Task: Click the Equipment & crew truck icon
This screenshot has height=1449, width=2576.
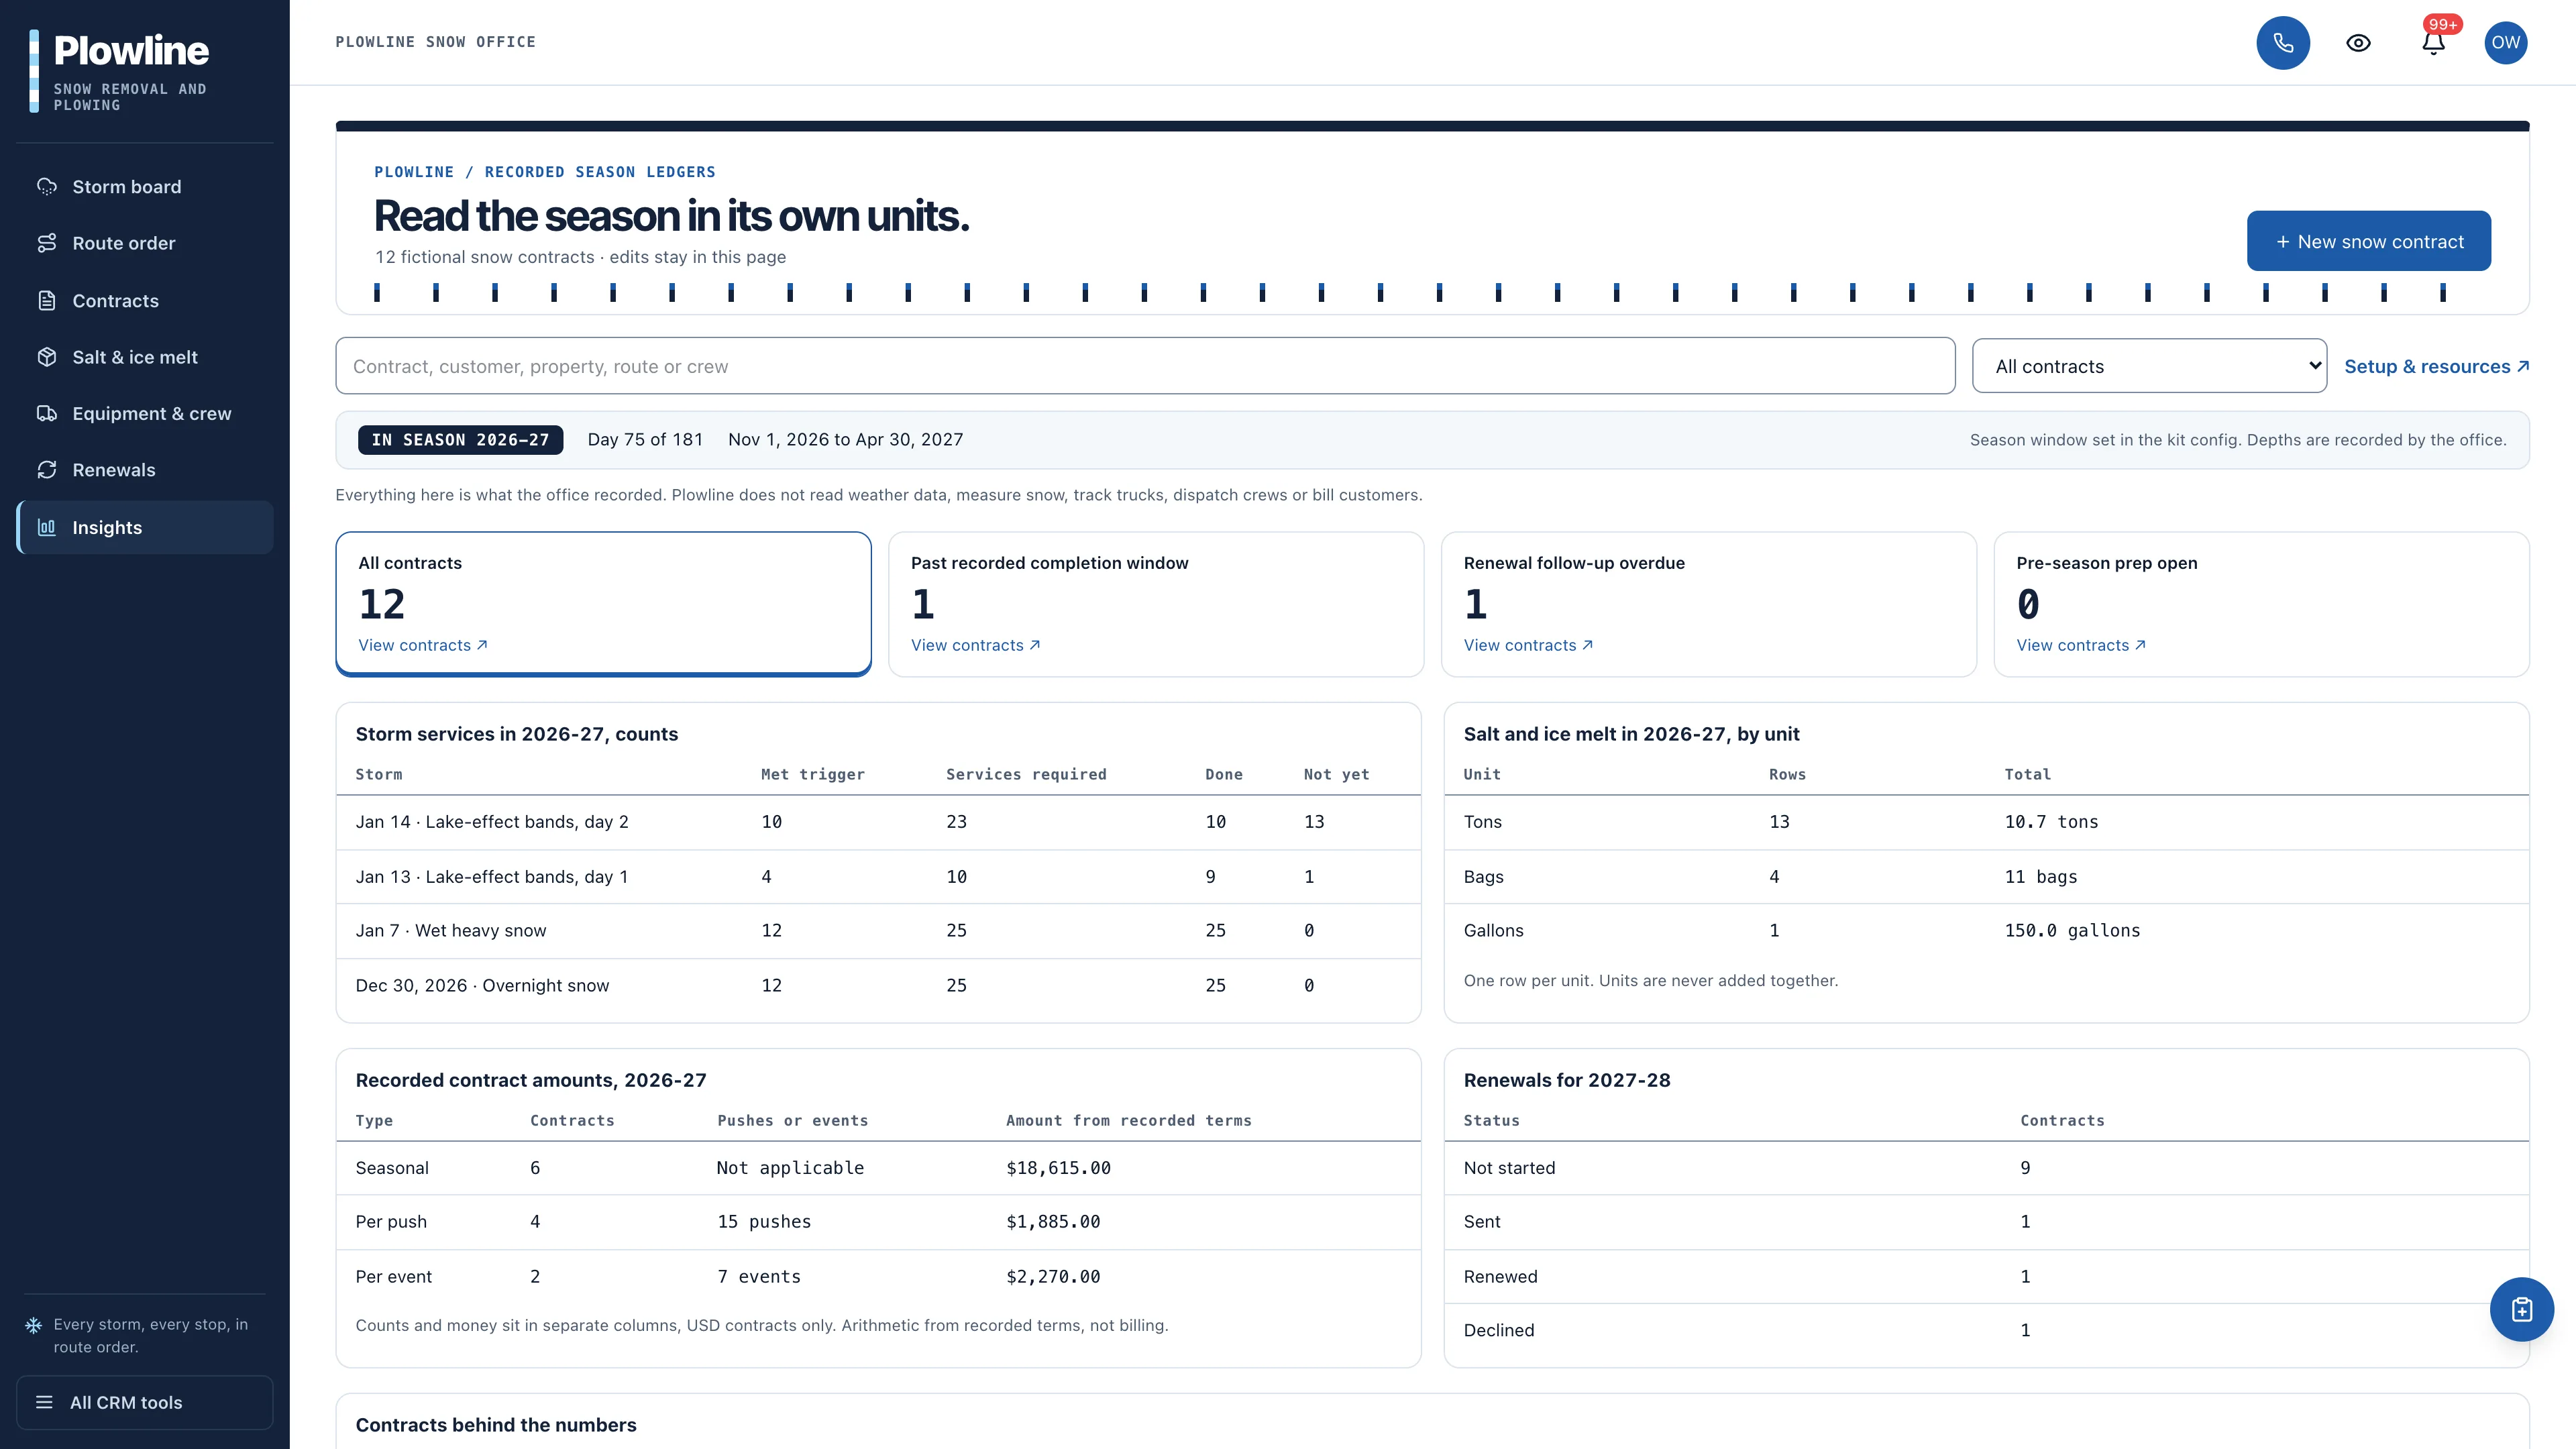Action: (47, 413)
